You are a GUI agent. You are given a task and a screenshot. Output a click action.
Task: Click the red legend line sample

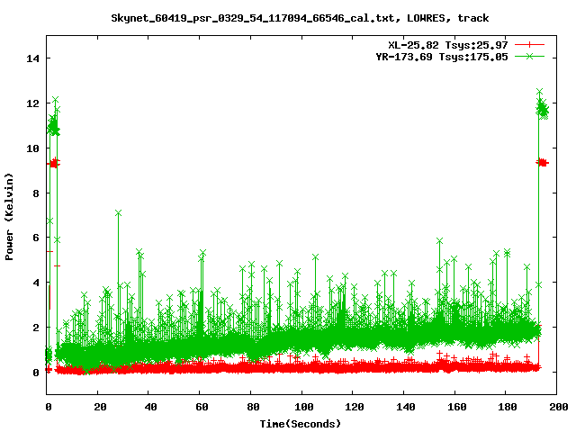[529, 45]
